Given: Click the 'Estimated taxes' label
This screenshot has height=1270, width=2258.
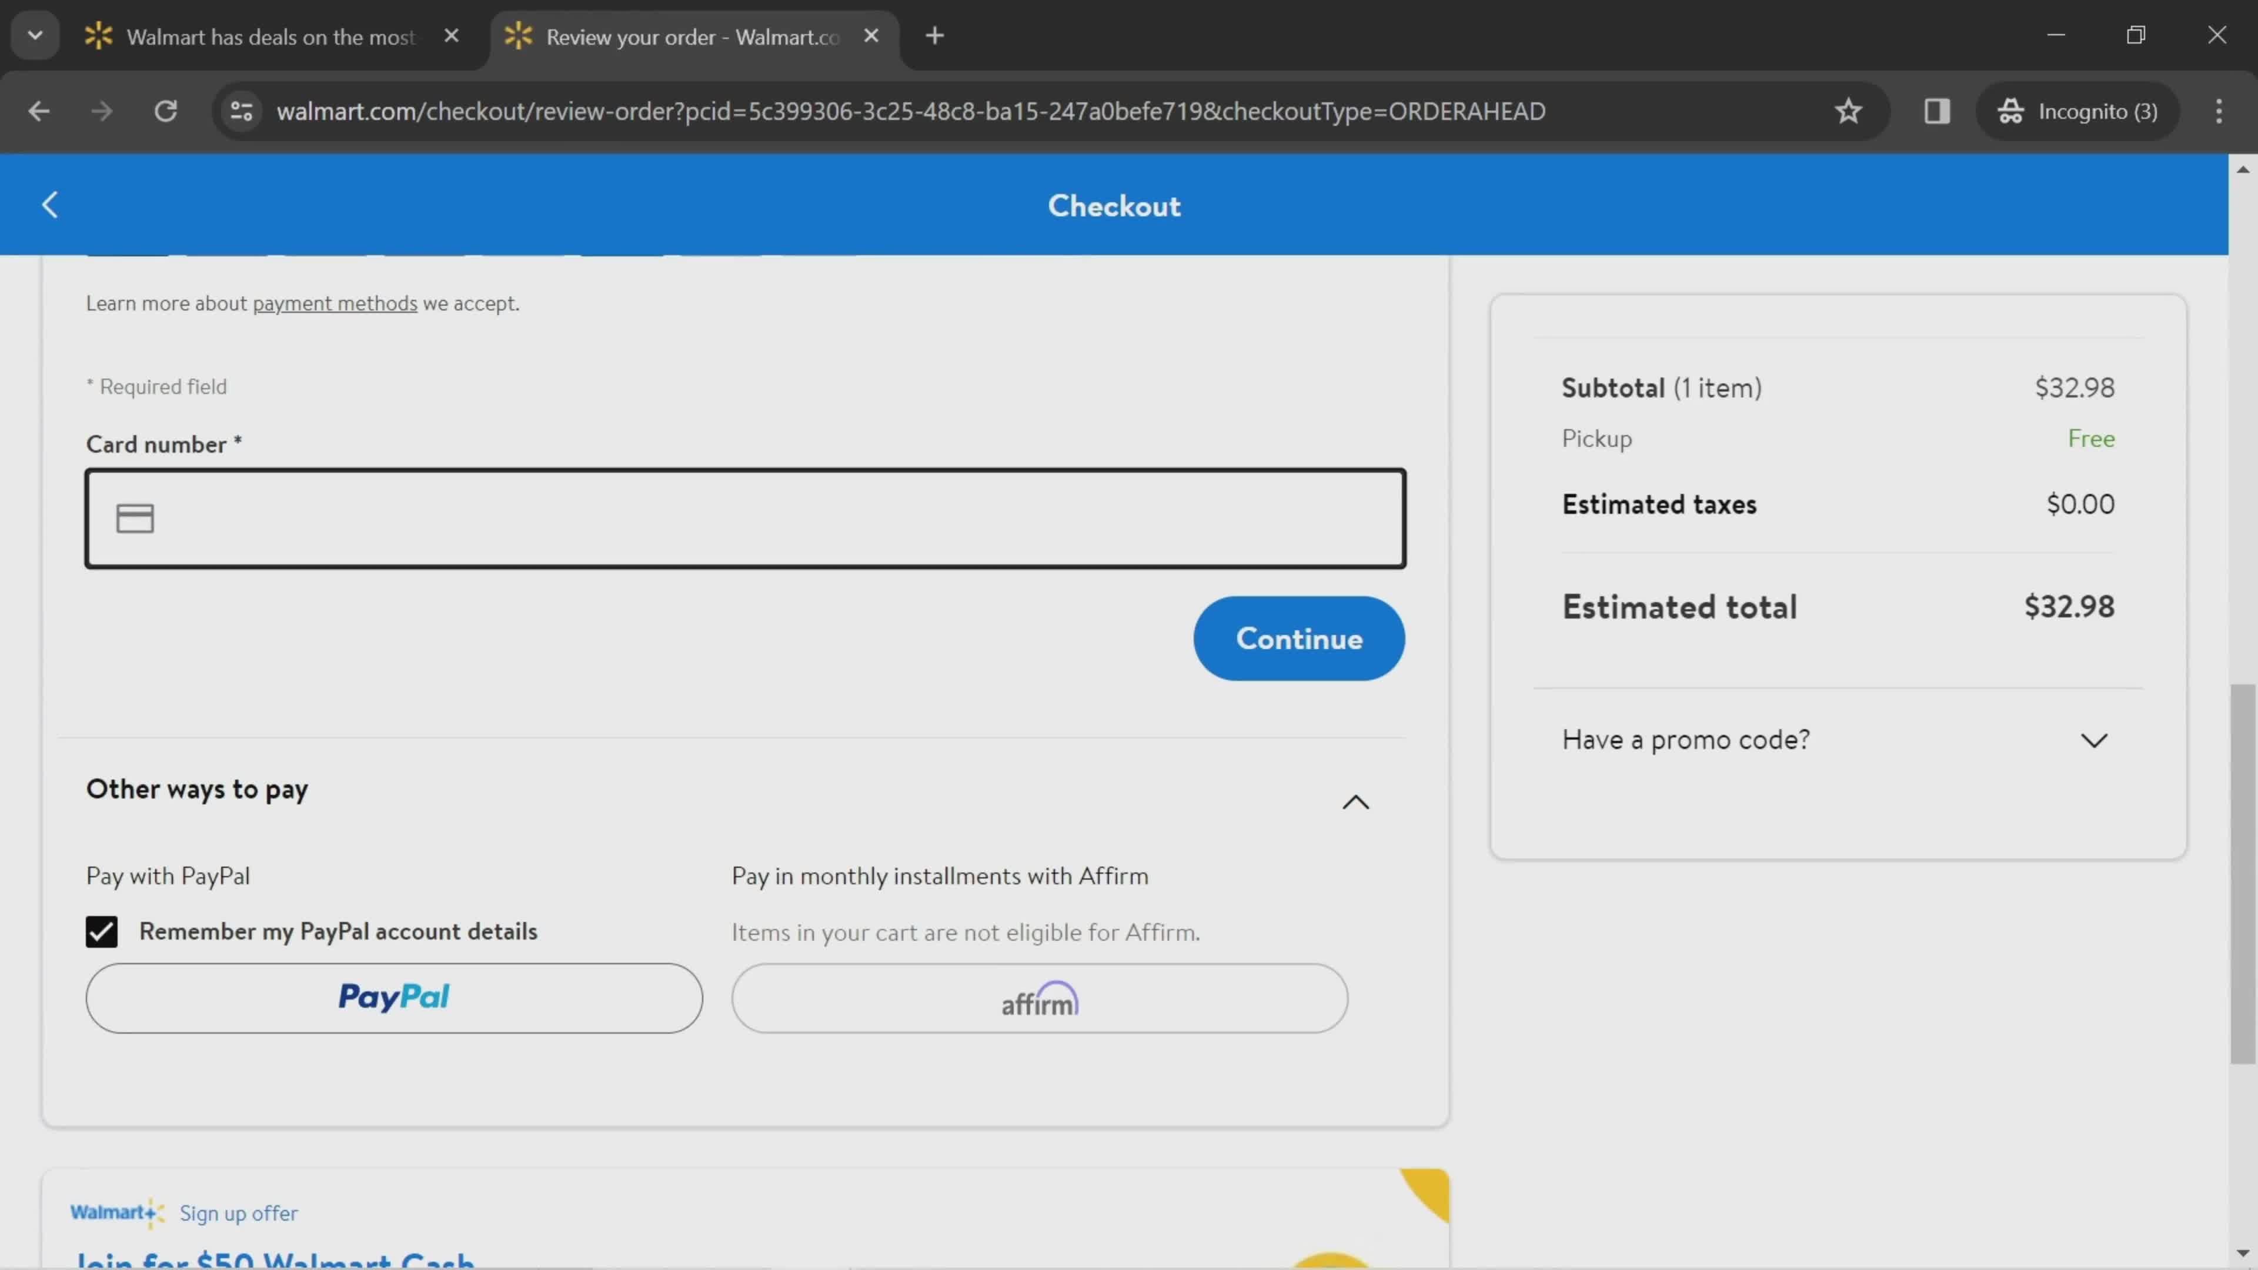Looking at the screenshot, I should [x=1658, y=505].
